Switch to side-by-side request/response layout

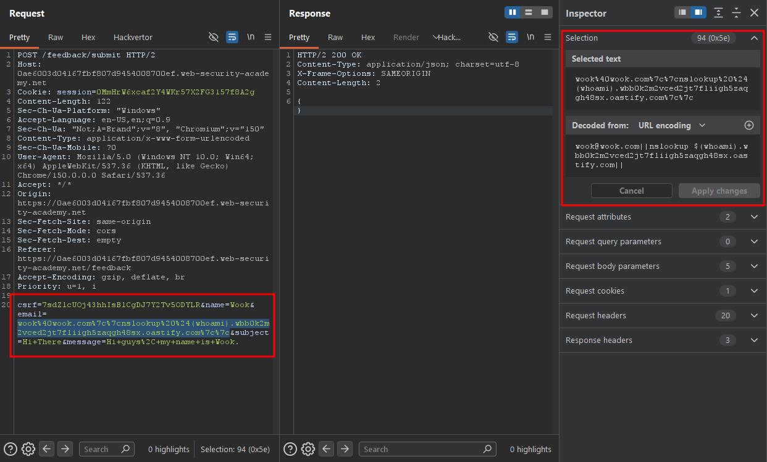click(513, 12)
